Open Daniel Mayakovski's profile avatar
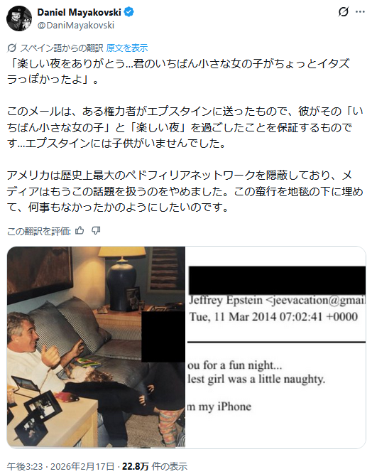The width and height of the screenshot is (372, 474). (19, 18)
